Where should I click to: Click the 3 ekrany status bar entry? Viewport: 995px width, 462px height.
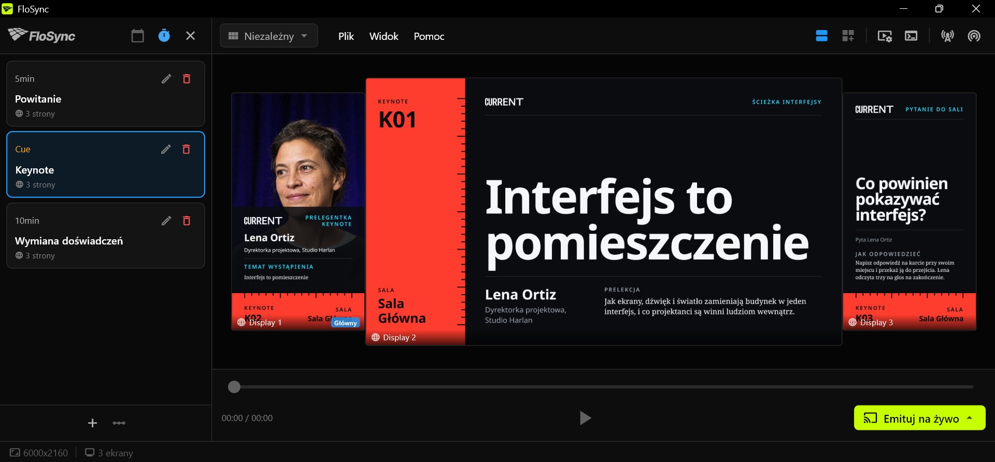click(109, 453)
